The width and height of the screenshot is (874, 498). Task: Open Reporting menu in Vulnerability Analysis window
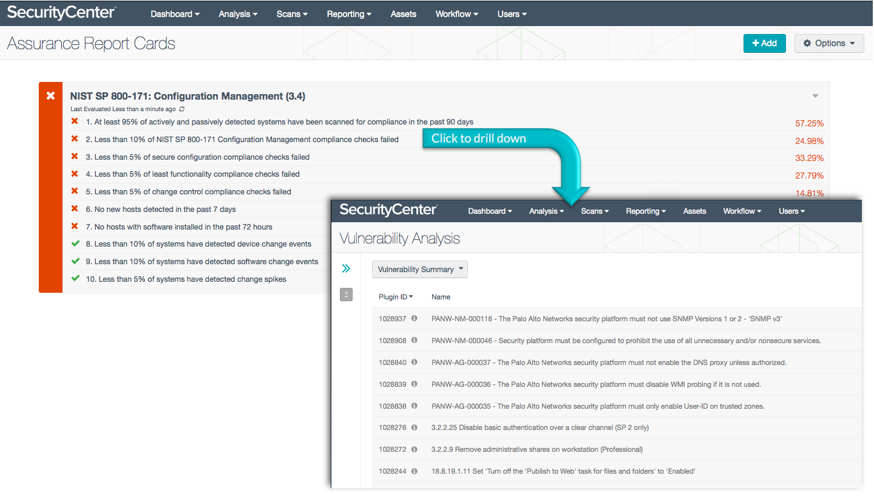pos(646,211)
